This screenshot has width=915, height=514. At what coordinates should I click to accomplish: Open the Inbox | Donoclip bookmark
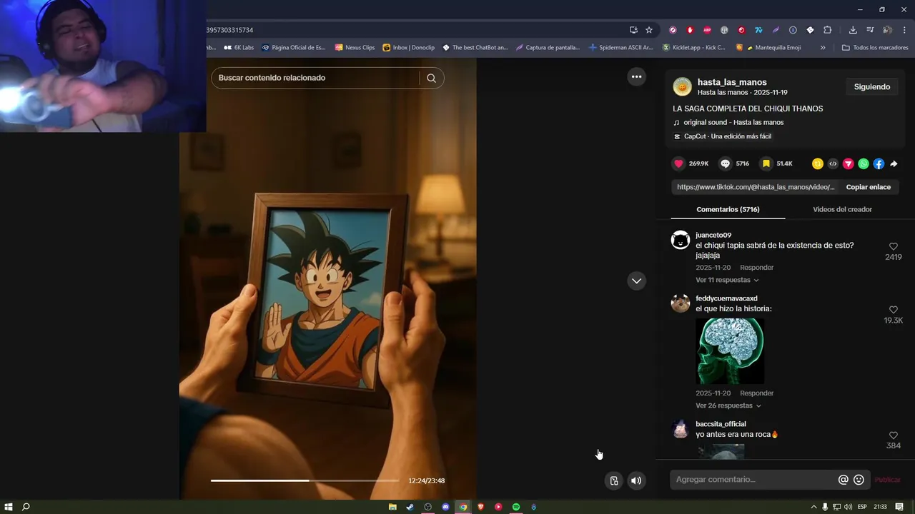tap(409, 48)
